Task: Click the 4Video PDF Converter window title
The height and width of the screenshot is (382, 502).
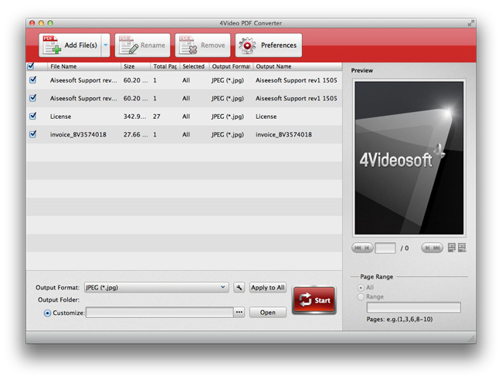Action: pos(251,23)
